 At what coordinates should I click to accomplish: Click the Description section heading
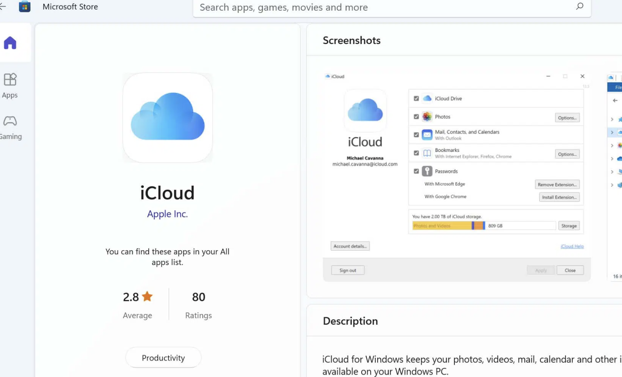coord(350,321)
